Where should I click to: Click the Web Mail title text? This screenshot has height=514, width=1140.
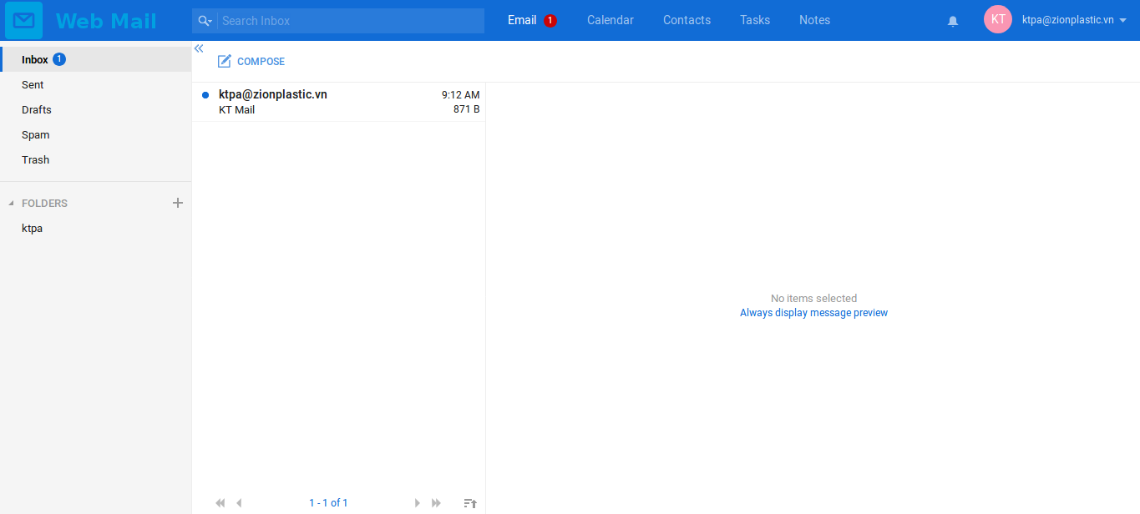[x=106, y=21]
